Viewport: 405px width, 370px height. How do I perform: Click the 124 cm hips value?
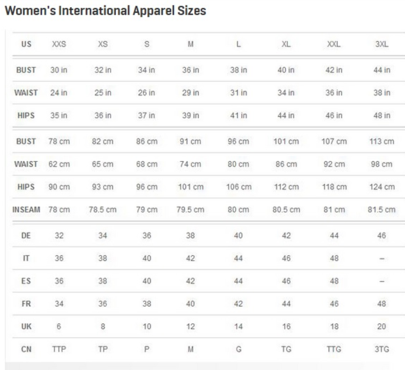[x=382, y=187]
